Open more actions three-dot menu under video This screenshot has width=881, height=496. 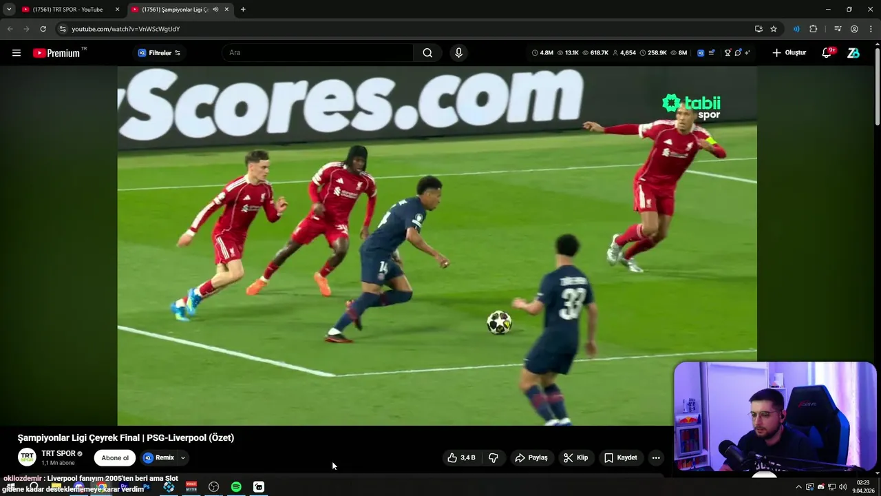pyautogui.click(x=656, y=457)
